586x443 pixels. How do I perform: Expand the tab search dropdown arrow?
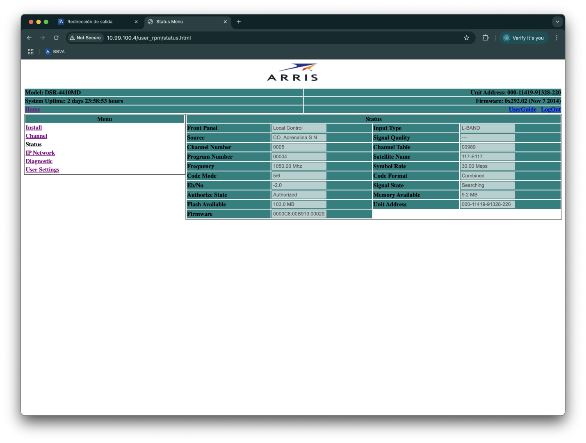pyautogui.click(x=557, y=22)
